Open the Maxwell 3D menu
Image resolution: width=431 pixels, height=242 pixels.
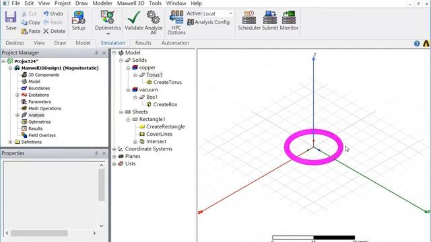click(131, 3)
